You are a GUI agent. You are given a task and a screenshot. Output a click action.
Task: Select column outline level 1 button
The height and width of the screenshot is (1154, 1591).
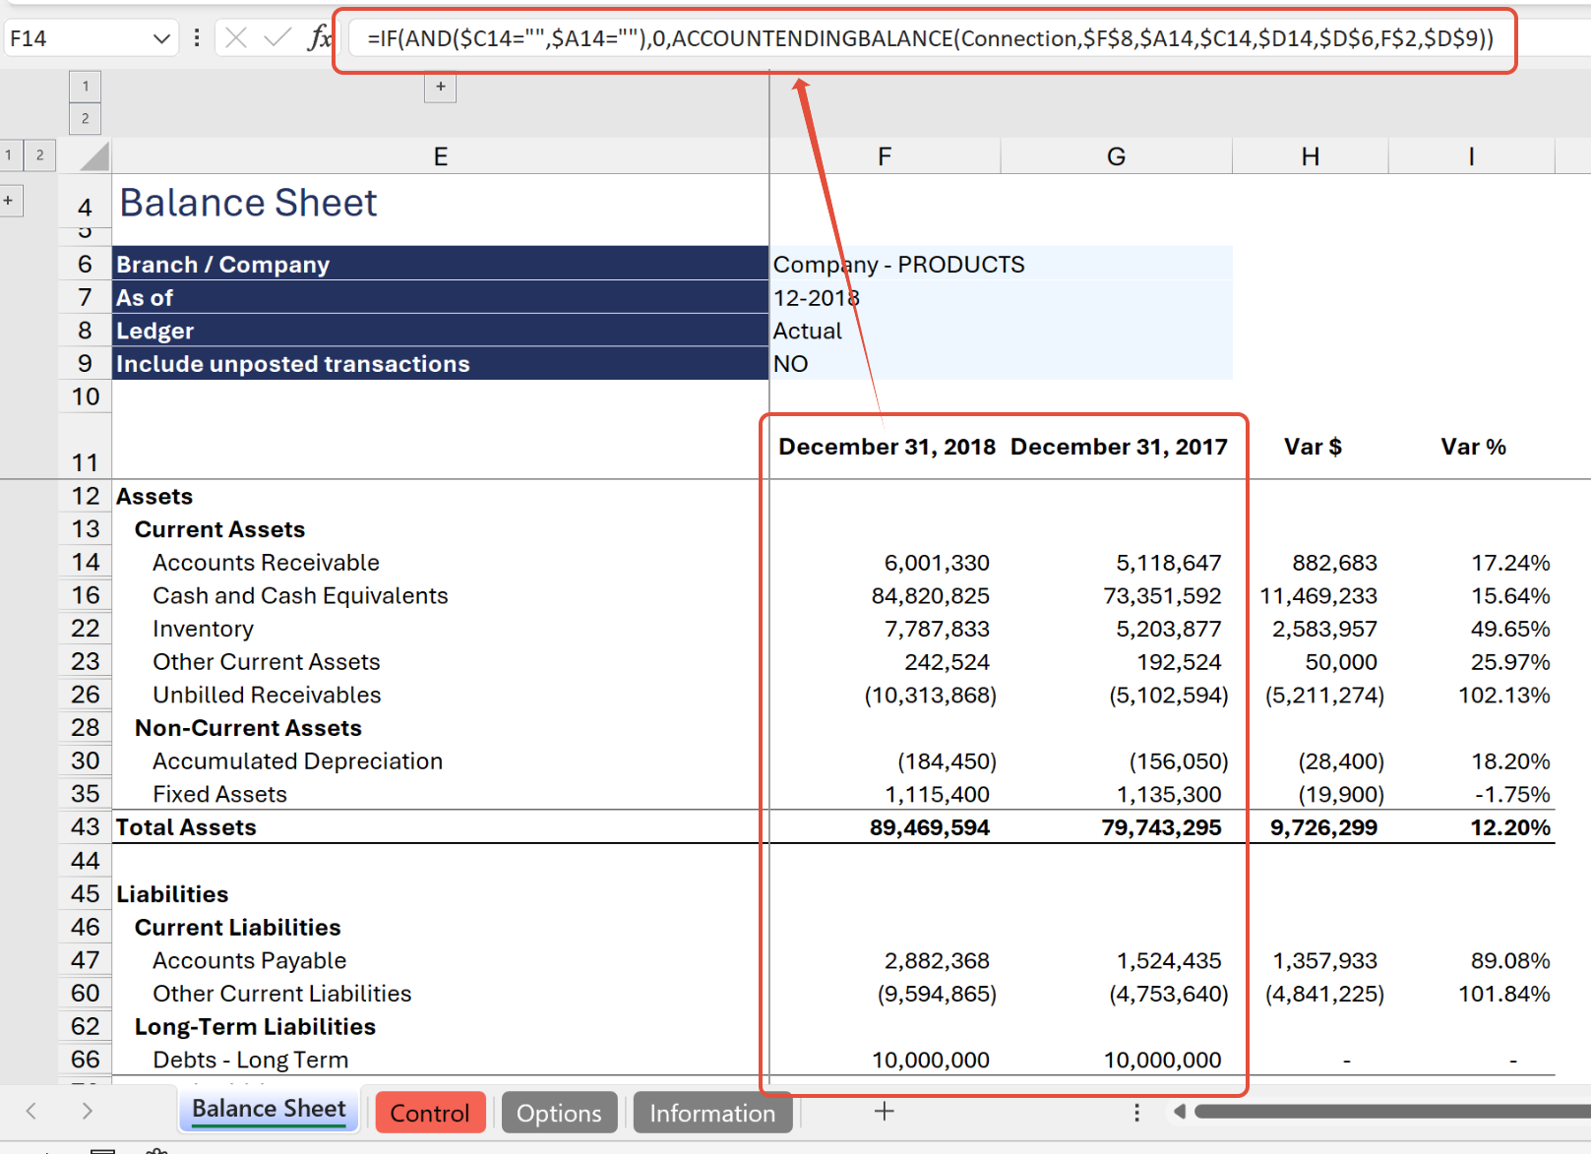tap(86, 87)
